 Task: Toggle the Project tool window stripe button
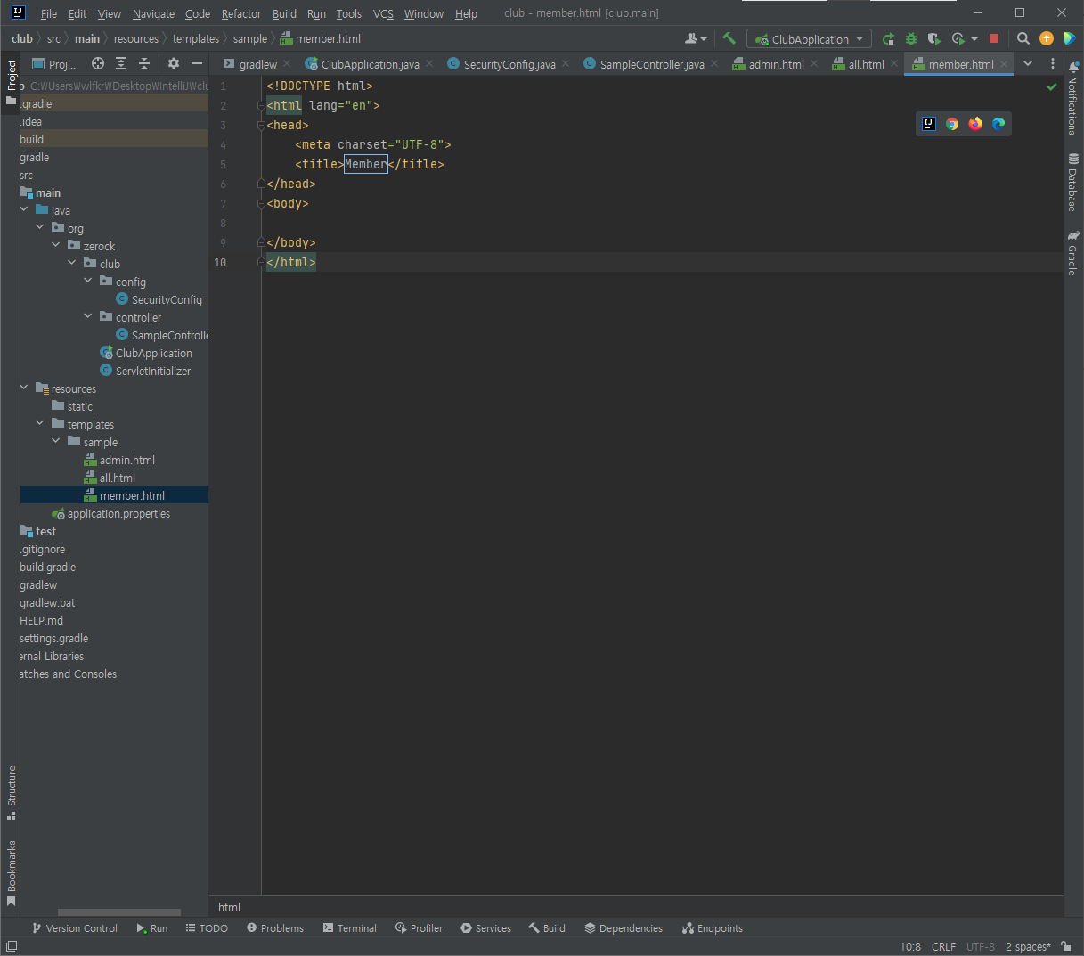11,82
